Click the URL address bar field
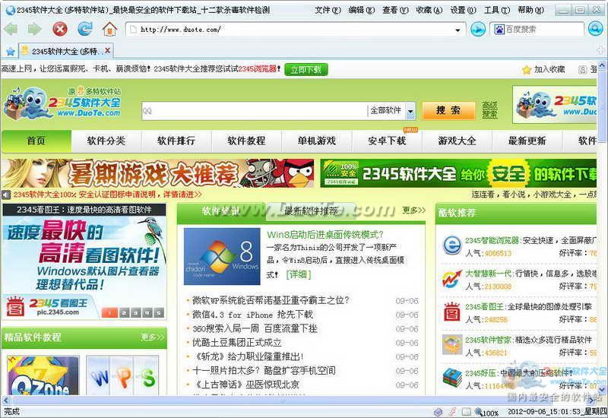The height and width of the screenshot is (418, 608). click(296, 30)
